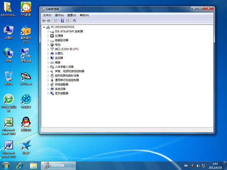Viewport: 227px width, 170px height.
Task: Click Scan for hardware changes icon
Action: coord(74,21)
